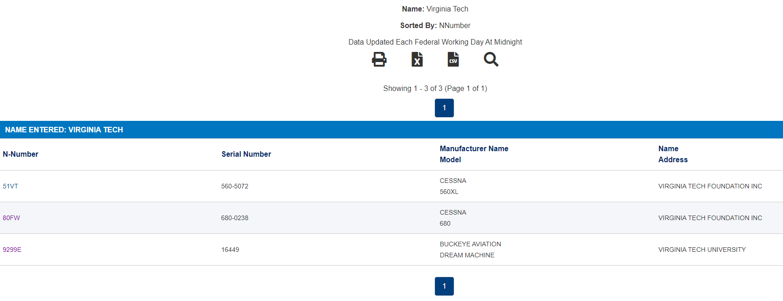
Task: Click the NAME ENTERED: VIRGINIA TECH banner
Action: coord(391,130)
